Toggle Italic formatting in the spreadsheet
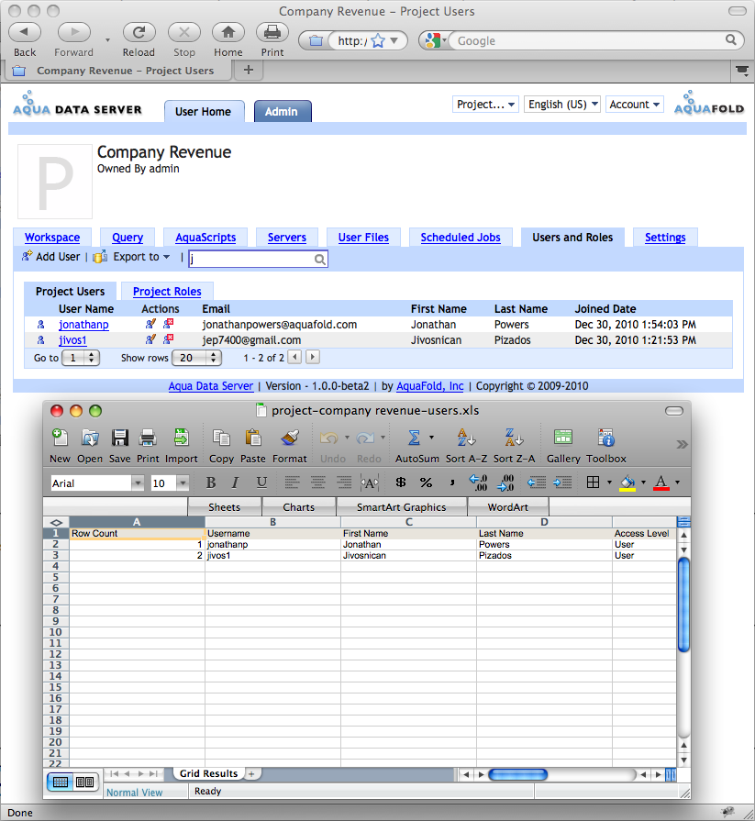The width and height of the screenshot is (755, 821). tap(235, 483)
